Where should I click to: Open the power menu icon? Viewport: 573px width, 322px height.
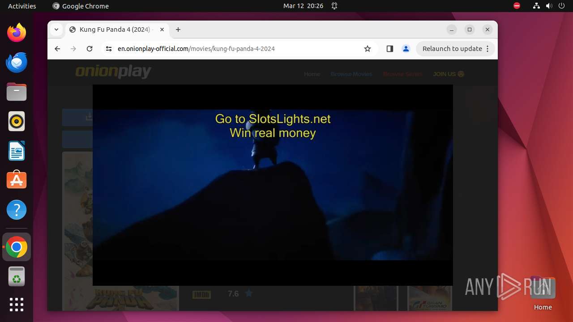[x=561, y=6]
